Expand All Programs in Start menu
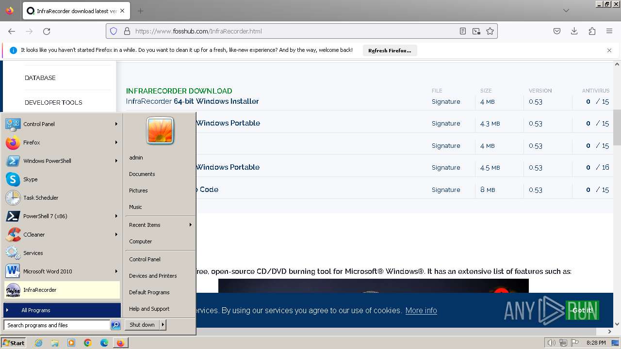Viewport: 621px width, 349px height. pos(62,310)
